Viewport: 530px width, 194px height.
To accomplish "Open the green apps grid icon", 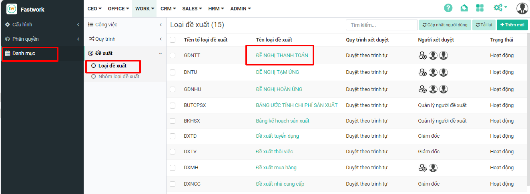I will click(x=480, y=8).
